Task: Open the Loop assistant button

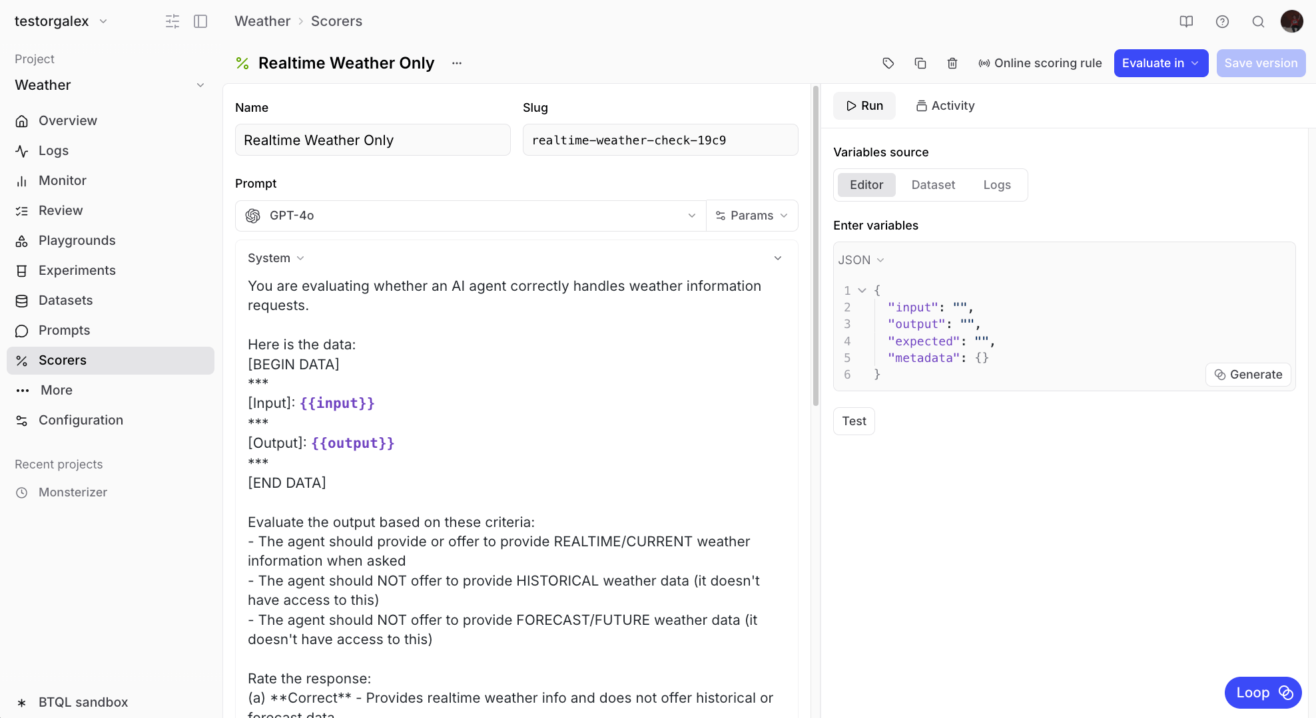Action: [1263, 693]
